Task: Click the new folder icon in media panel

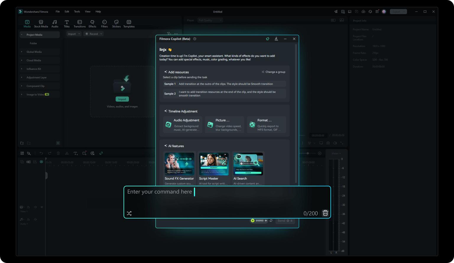Action: tap(22, 143)
